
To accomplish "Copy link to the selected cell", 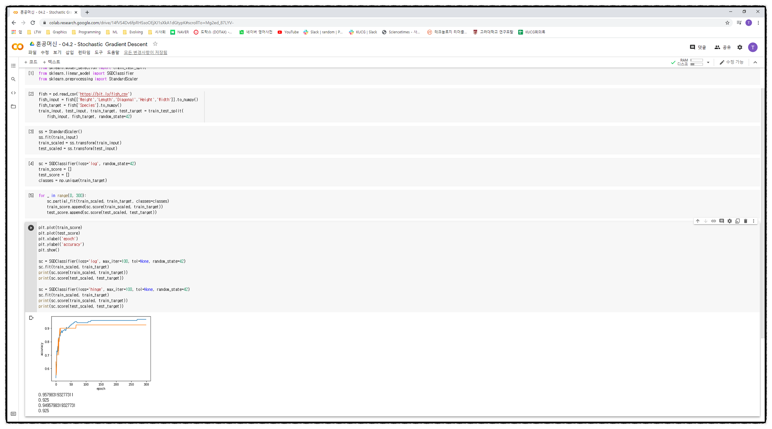I will (714, 221).
